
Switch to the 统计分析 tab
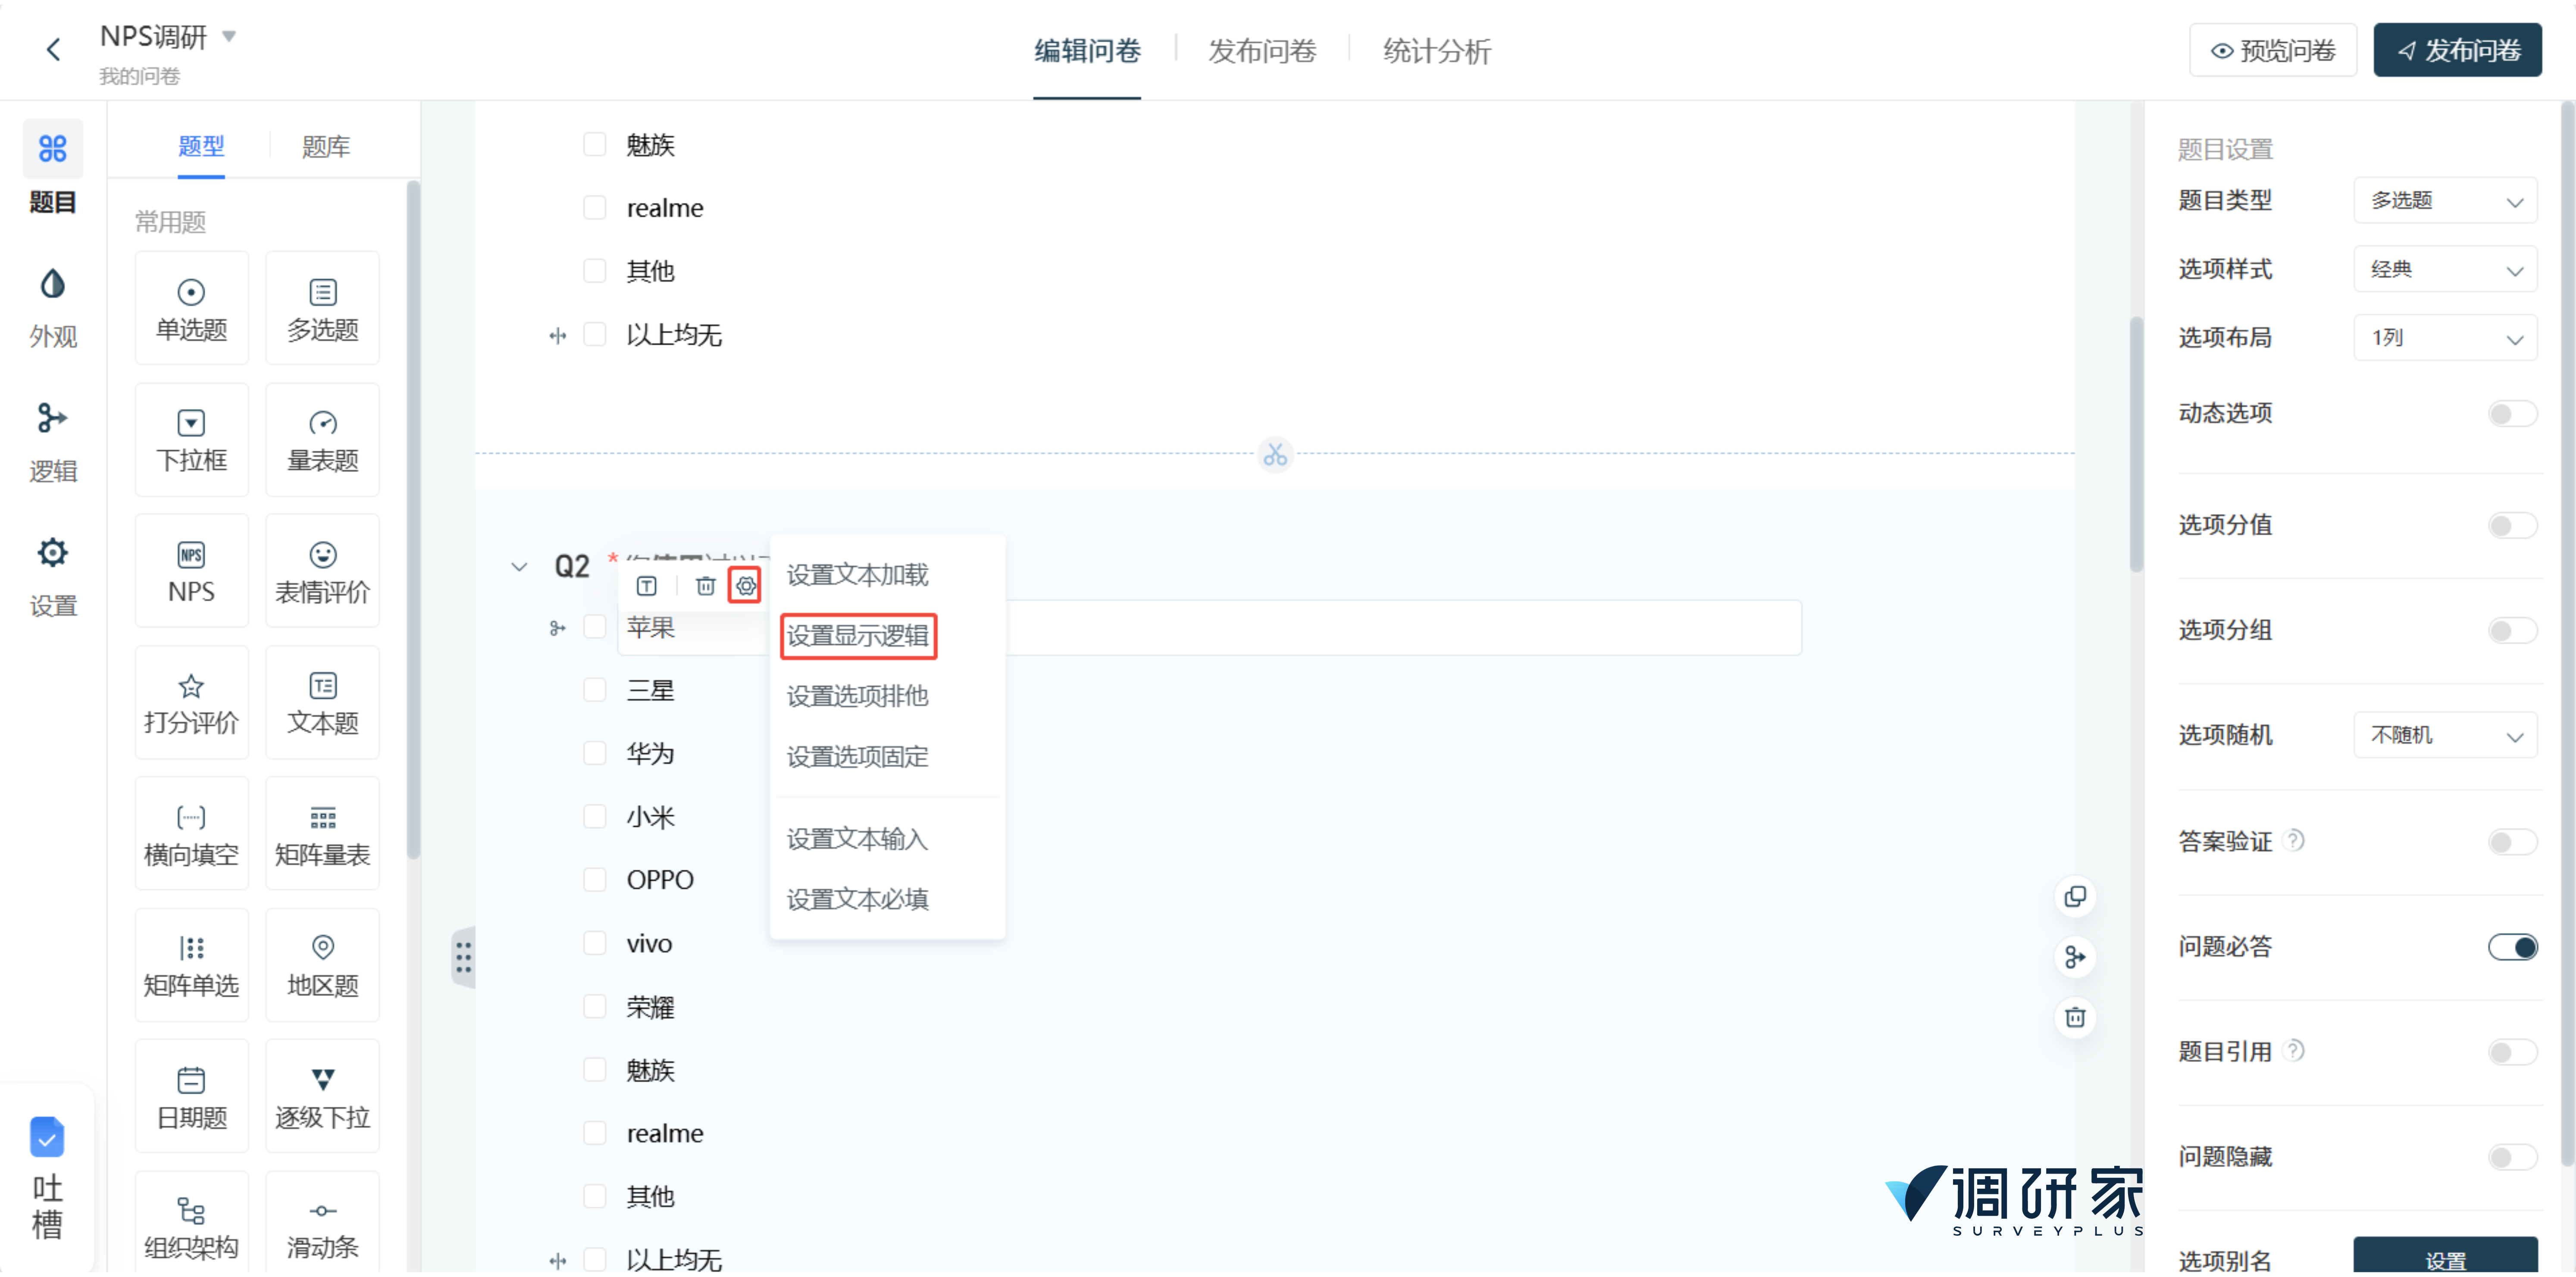1436,50
